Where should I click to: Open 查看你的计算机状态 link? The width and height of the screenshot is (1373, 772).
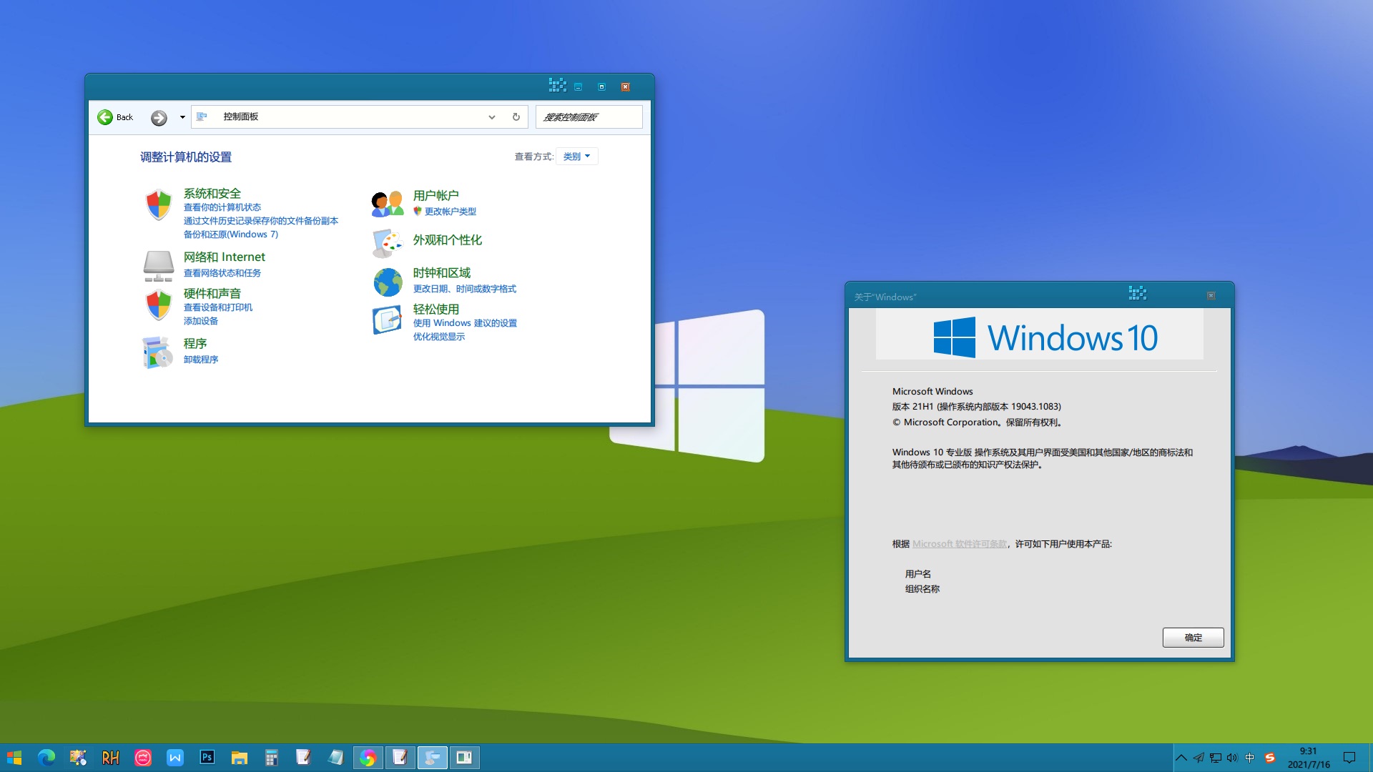click(x=222, y=207)
